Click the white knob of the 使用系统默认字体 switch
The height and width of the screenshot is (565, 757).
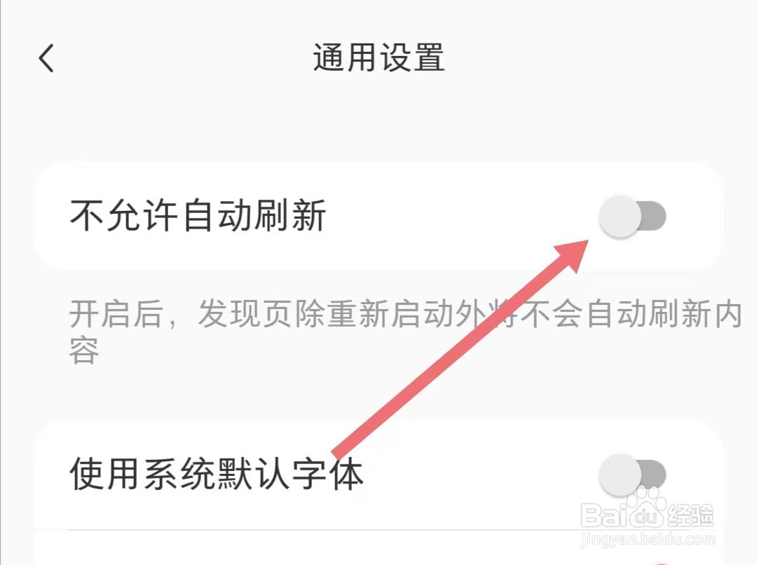pyautogui.click(x=620, y=475)
